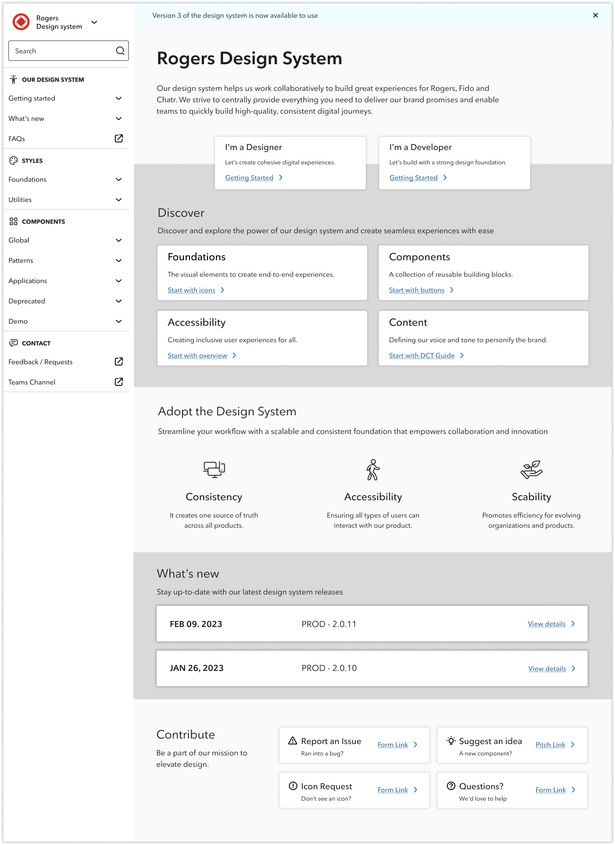Select Utilities in the sidebar menu
615x845 pixels.
tap(66, 199)
